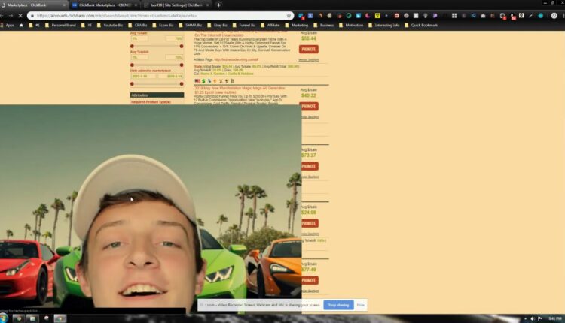Screen dimensions: 565x323
Task: Click the US flag icon in product listing
Action: click(x=197, y=80)
